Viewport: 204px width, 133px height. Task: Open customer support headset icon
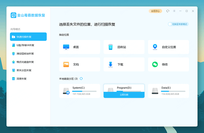coord(168,11)
